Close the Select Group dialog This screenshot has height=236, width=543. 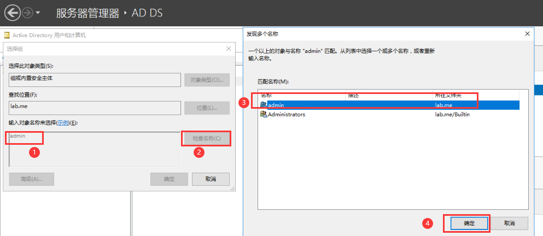[x=228, y=49]
